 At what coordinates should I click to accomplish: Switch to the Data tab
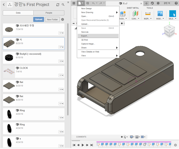(x=18, y=13)
